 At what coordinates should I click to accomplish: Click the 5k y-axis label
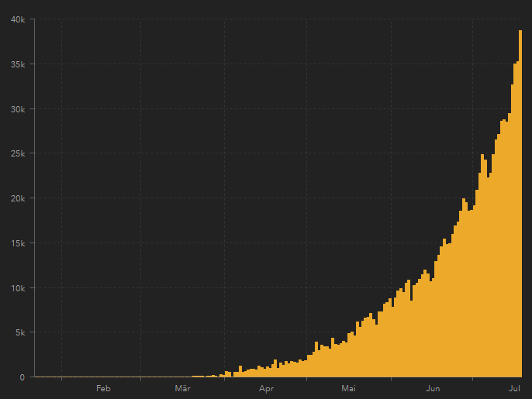(20, 332)
